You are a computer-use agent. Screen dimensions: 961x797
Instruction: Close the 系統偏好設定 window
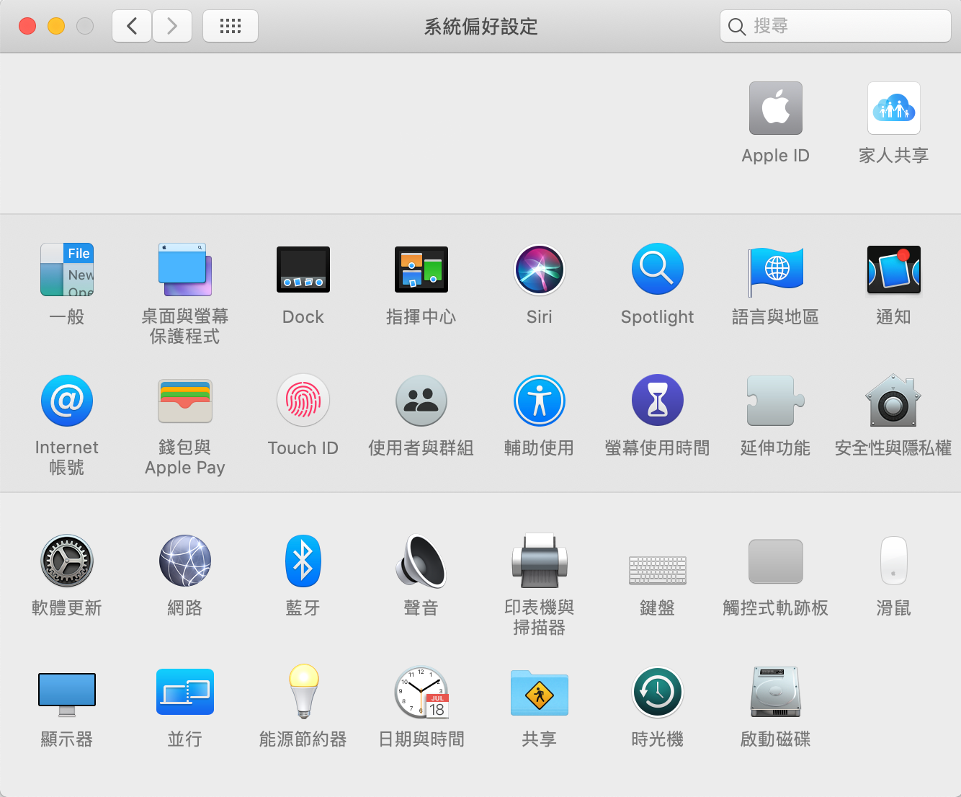(x=27, y=27)
